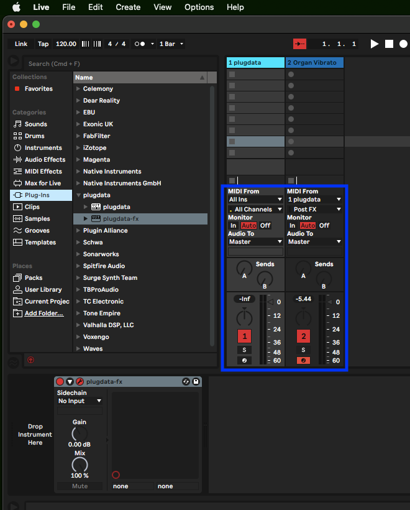Click the Add Folder link

point(44,313)
